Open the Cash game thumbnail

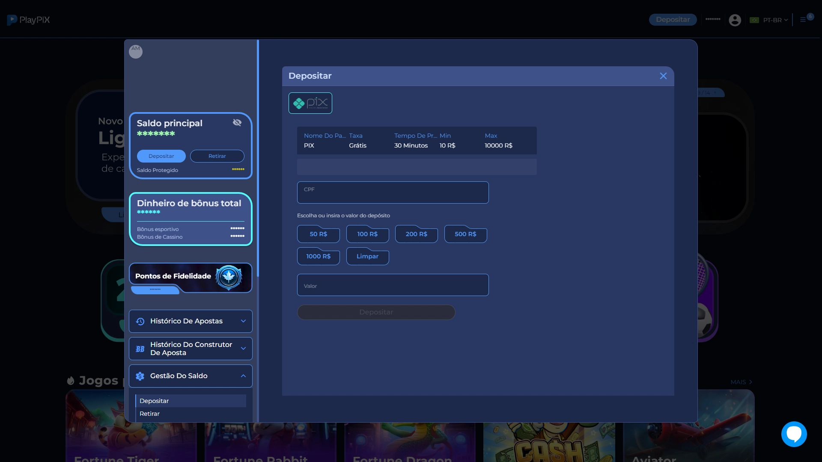coord(549,442)
